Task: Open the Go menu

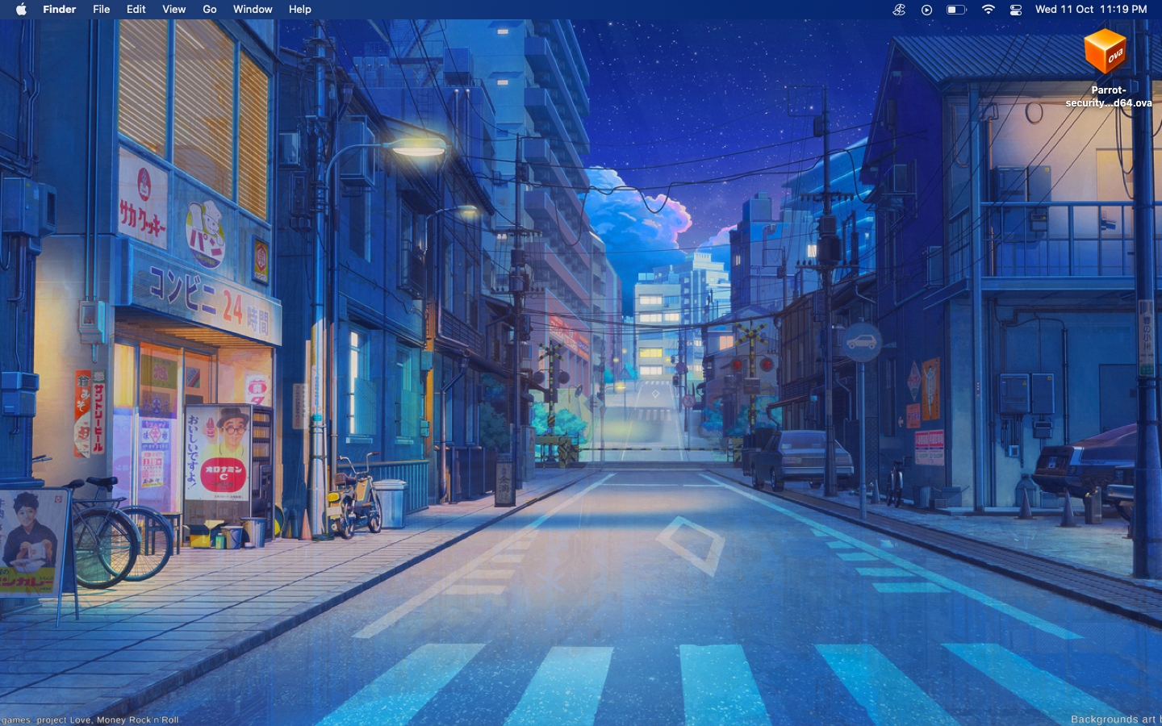Action: (210, 10)
